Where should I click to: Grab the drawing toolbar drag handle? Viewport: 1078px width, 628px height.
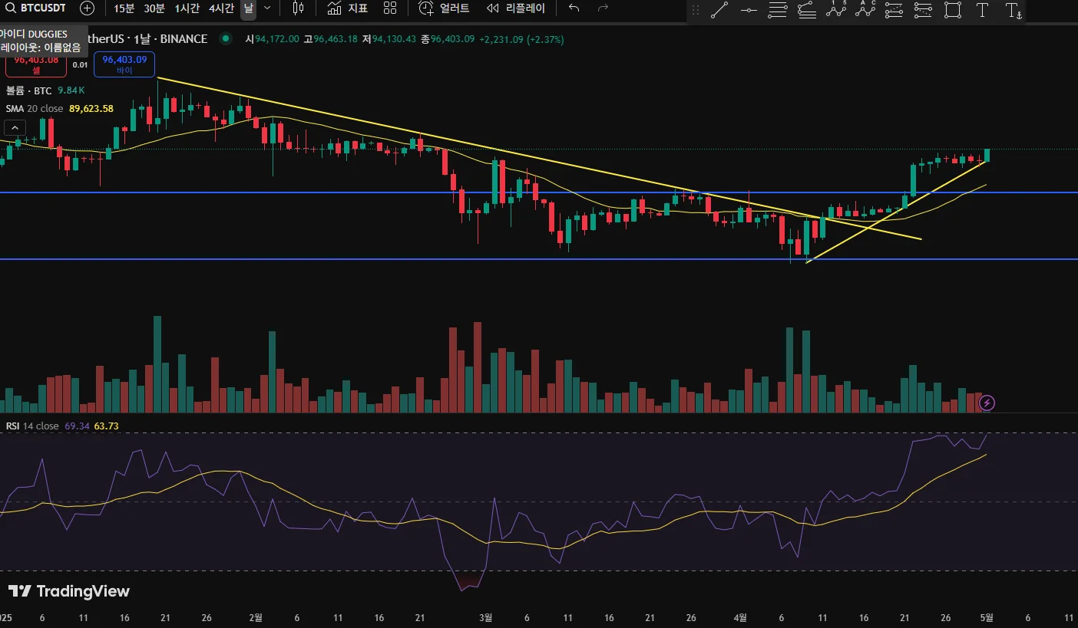coord(696,11)
